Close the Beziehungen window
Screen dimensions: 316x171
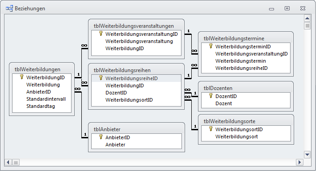(303, 8)
